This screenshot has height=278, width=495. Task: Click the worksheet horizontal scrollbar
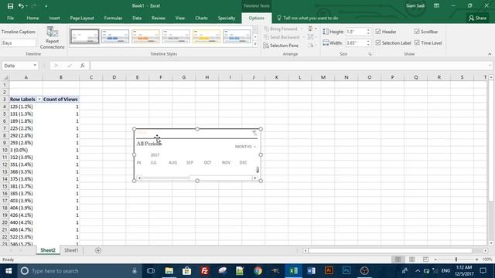tap(391, 250)
